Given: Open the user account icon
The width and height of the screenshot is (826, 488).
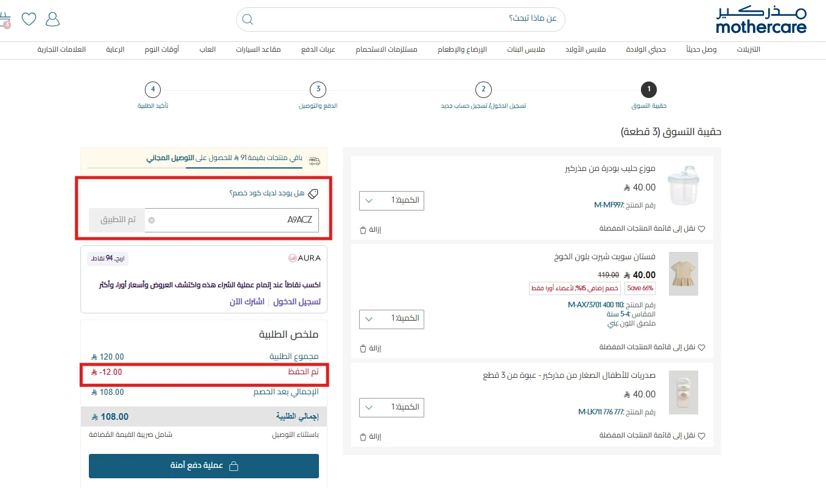Looking at the screenshot, I should tap(53, 19).
